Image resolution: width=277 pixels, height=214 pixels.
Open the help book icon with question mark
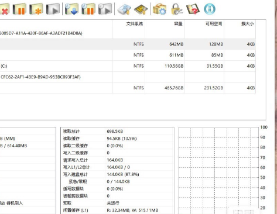click(193, 9)
